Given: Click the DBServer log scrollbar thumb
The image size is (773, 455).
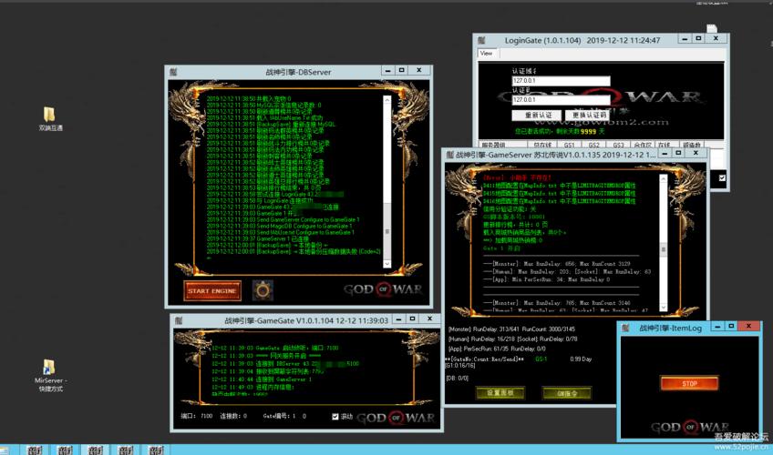Looking at the screenshot, I should (x=387, y=231).
